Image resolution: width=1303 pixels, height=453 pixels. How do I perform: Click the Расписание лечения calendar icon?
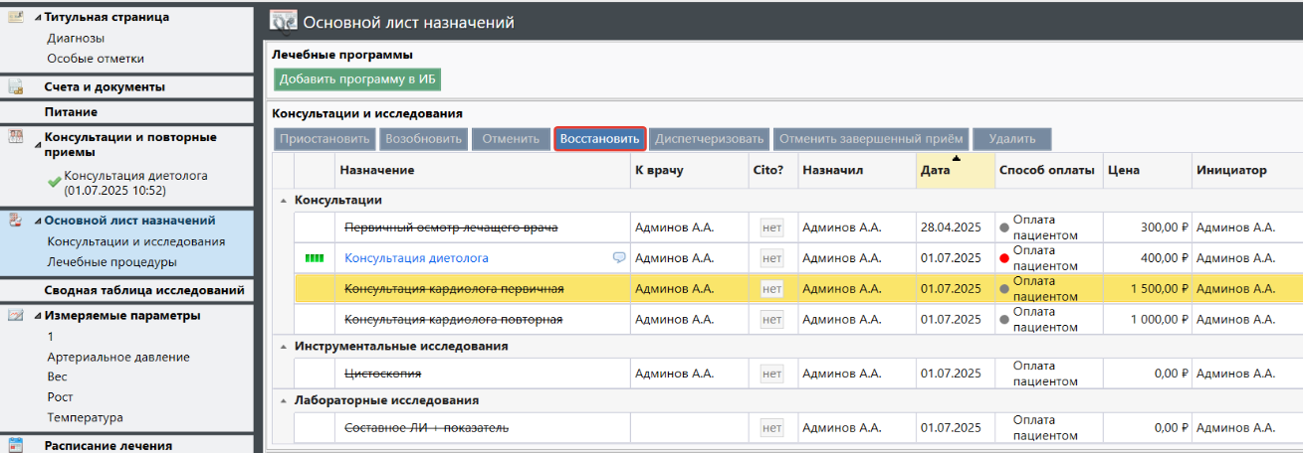click(x=16, y=445)
